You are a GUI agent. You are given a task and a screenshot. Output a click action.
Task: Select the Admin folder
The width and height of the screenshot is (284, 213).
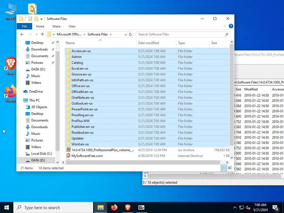[147, 57]
